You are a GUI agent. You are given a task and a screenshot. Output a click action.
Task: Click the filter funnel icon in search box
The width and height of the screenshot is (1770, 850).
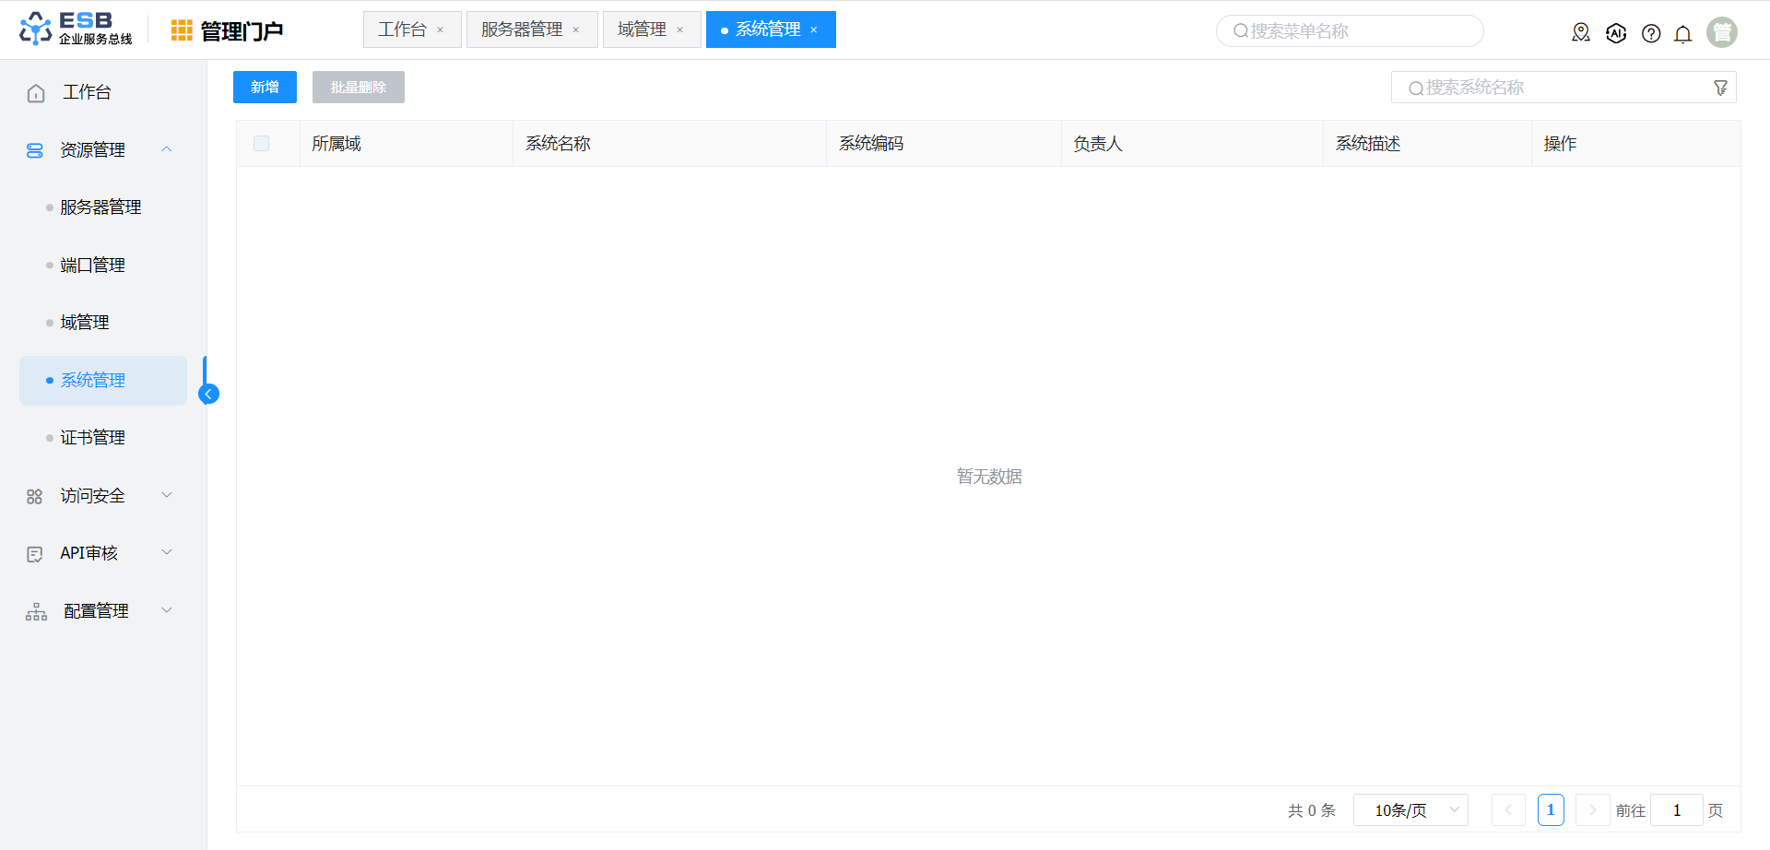click(1720, 88)
